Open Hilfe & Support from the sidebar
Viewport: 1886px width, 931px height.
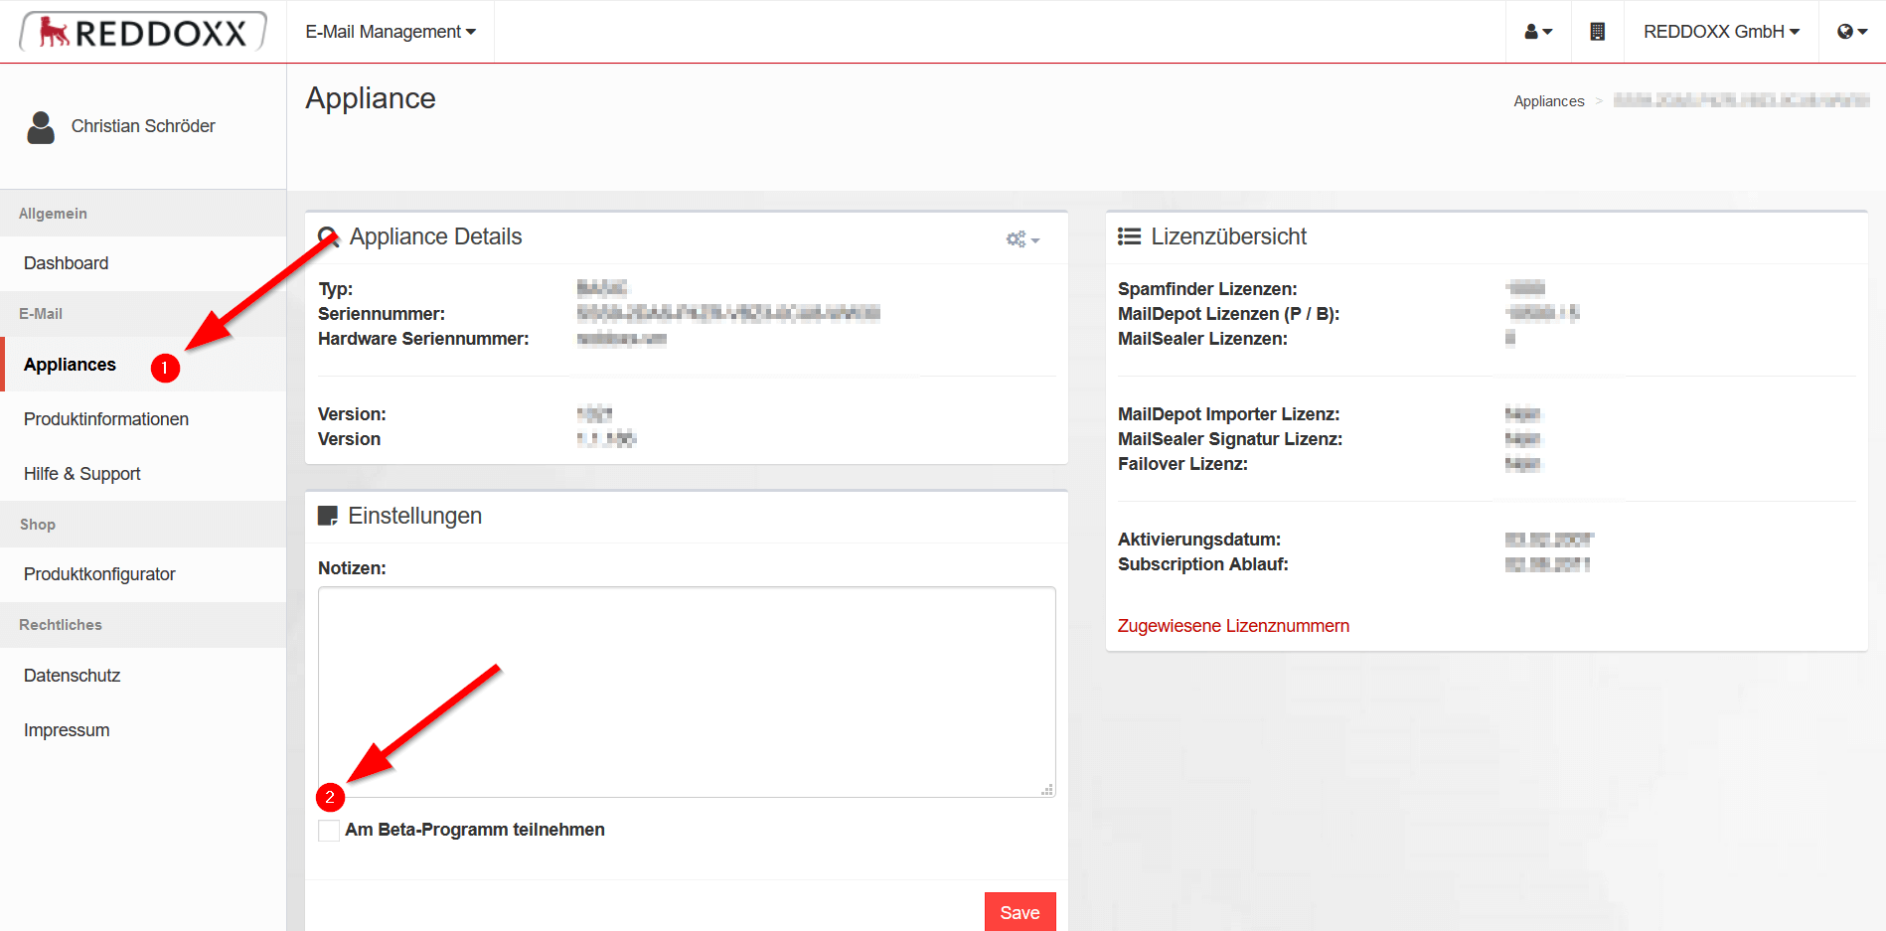click(x=81, y=474)
